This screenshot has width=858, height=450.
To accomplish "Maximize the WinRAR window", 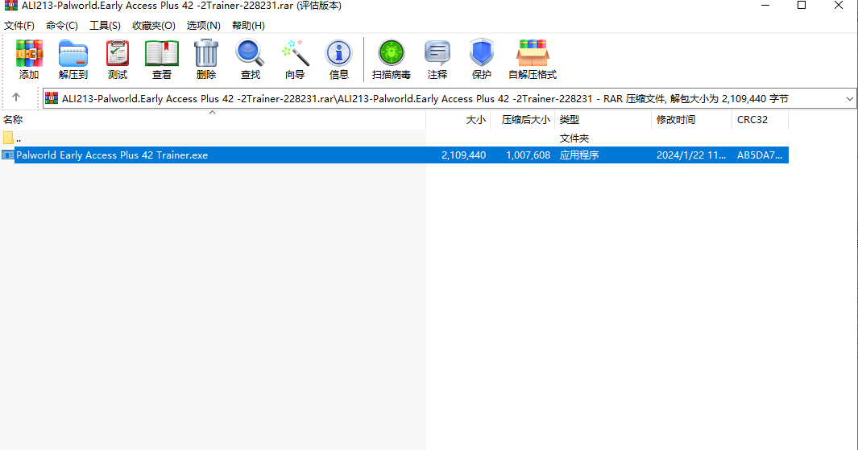I will (x=802, y=6).
